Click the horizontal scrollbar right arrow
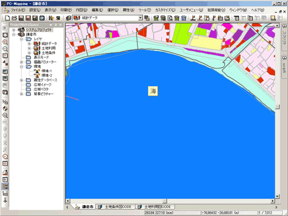288x216 pixels. pyautogui.click(x=272, y=201)
